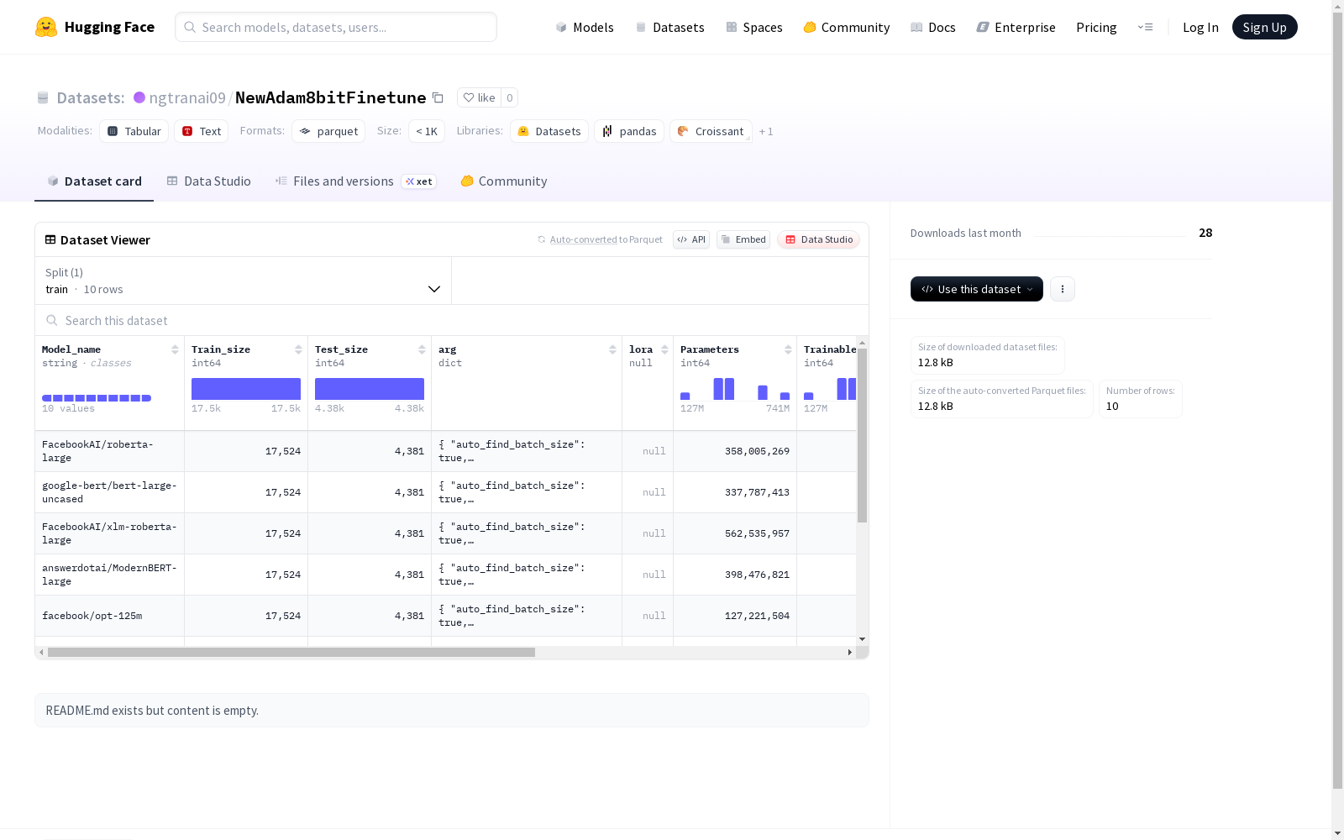Viewport: 1344px width, 840px height.
Task: Select the facebook/opt-125m cell
Action: click(x=110, y=616)
